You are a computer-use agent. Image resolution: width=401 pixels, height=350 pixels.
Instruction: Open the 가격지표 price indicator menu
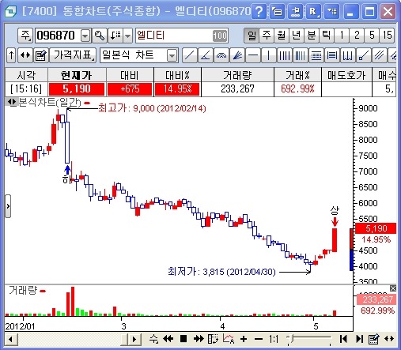click(73, 55)
